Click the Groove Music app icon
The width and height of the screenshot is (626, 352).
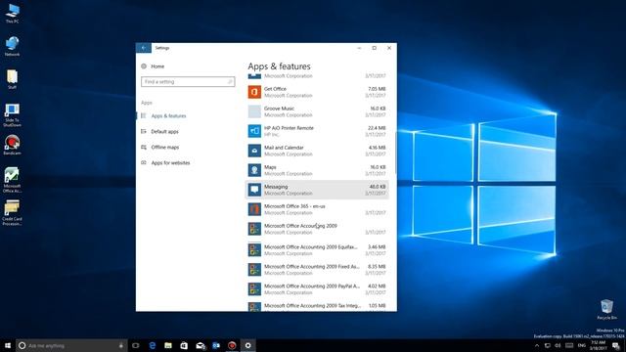(254, 111)
